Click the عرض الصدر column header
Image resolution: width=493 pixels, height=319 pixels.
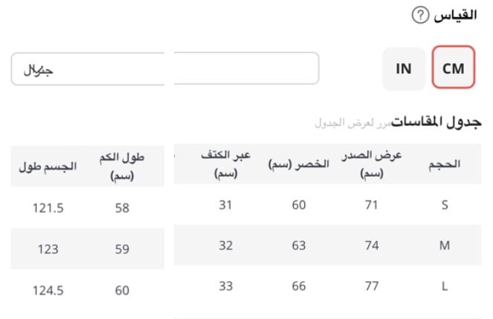(x=372, y=164)
